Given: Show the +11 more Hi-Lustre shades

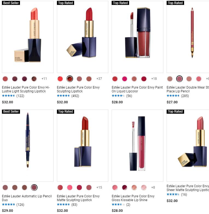Looking at the screenshot, I should point(44,79).
